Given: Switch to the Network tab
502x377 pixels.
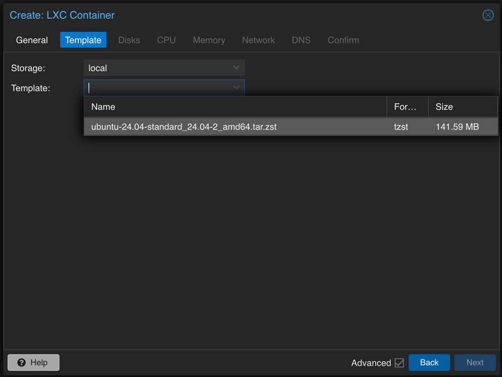Looking at the screenshot, I should pyautogui.click(x=258, y=40).
